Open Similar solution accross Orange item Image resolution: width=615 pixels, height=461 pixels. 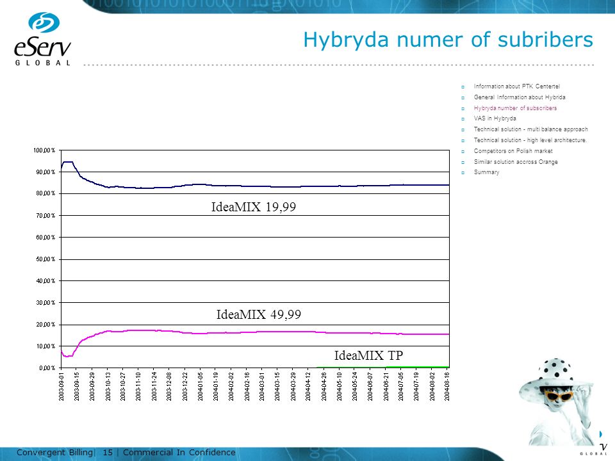(x=515, y=162)
